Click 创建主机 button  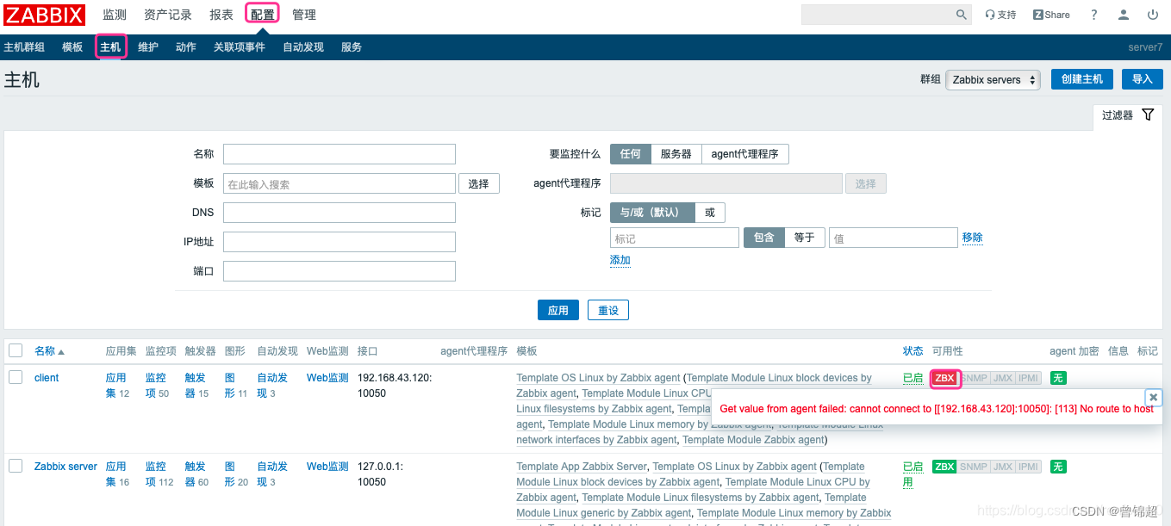pos(1082,79)
